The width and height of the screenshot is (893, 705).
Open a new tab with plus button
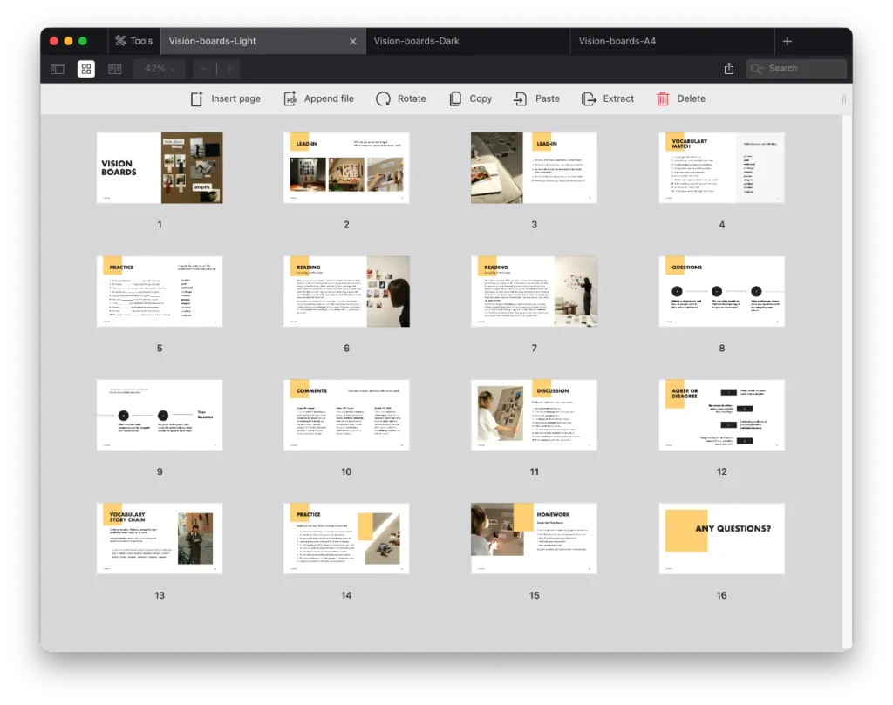(x=787, y=41)
